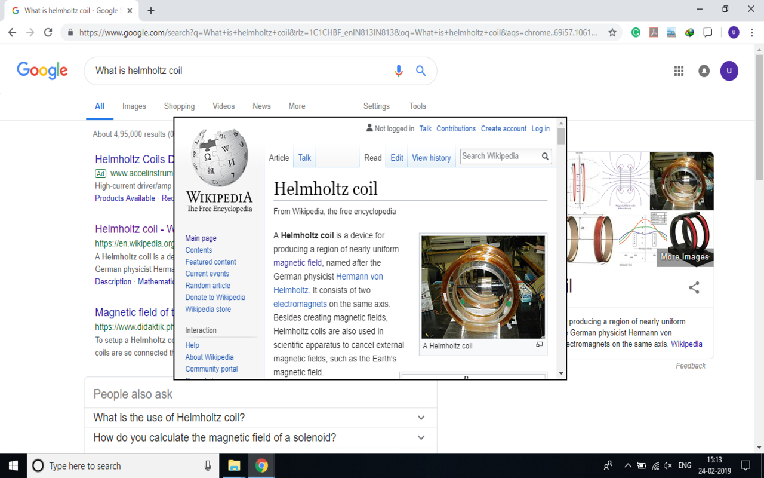Screen dimensions: 764x478
Task: Open the More search filters dropdown
Action: click(297, 106)
